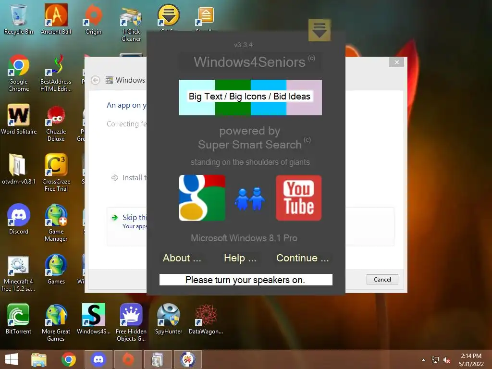Click back arrow in Windows Features dialog

[x=96, y=80]
